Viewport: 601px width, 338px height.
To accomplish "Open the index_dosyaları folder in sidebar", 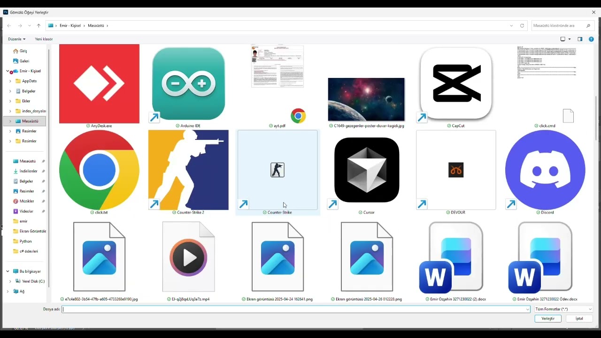I will [31, 111].
